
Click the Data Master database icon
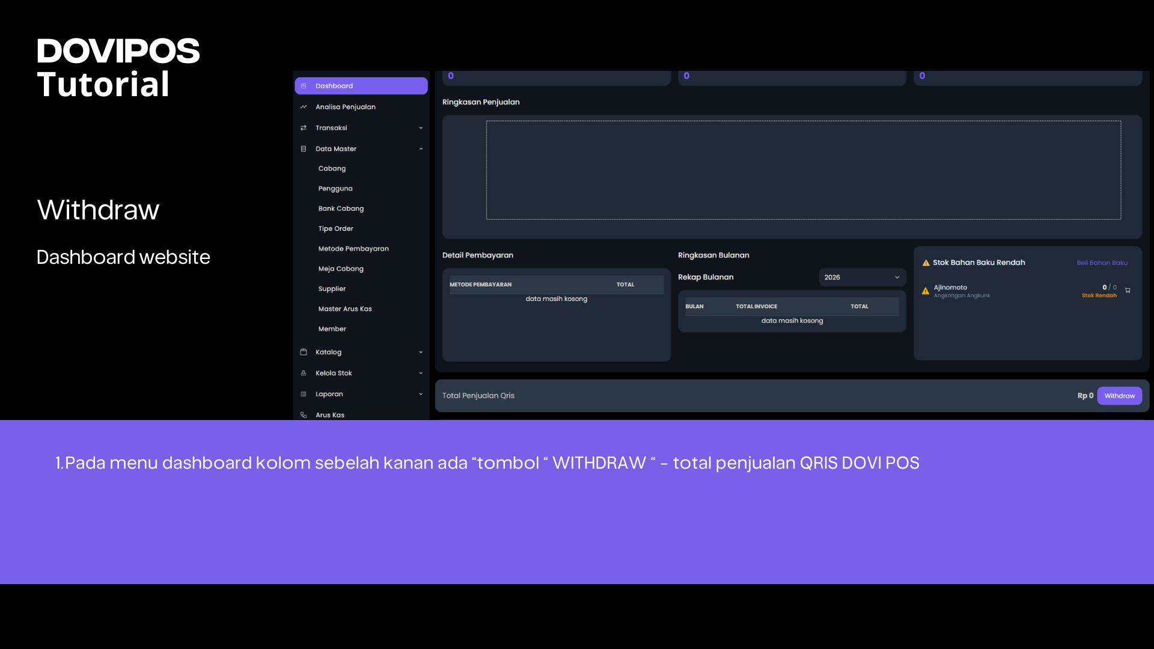coord(304,149)
